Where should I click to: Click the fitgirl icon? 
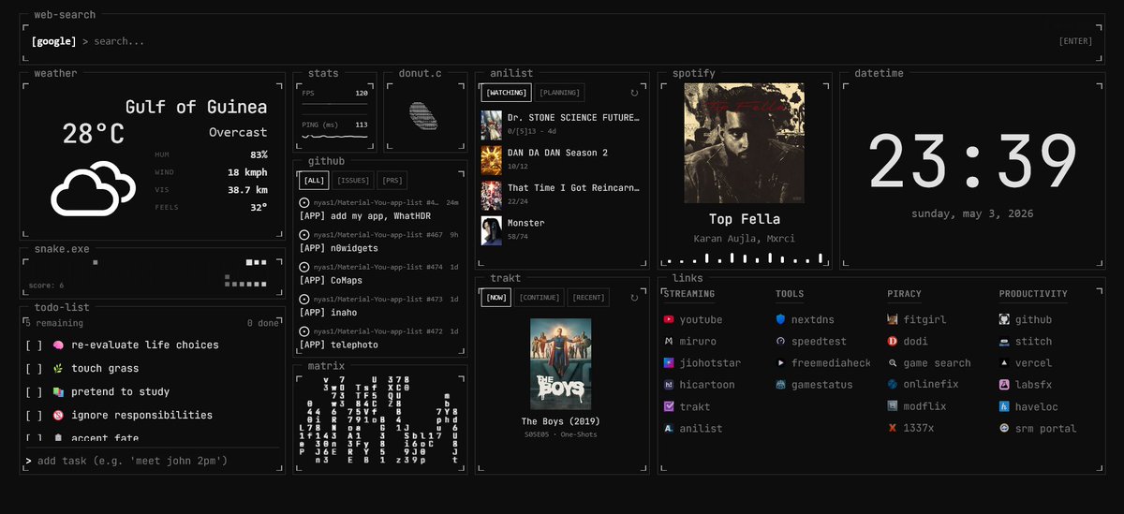893,319
